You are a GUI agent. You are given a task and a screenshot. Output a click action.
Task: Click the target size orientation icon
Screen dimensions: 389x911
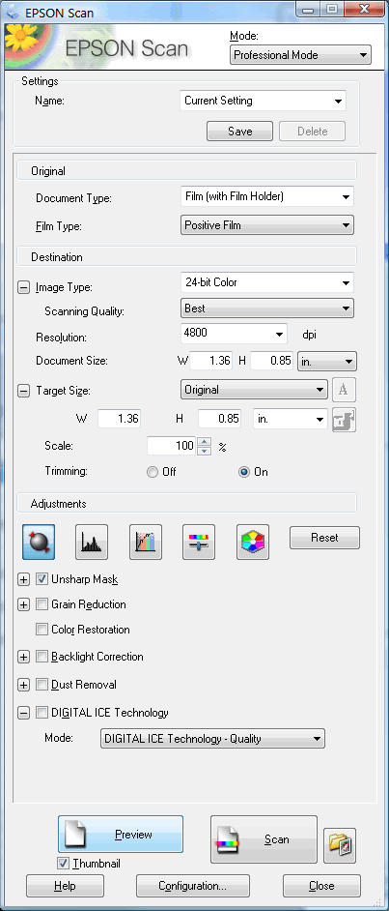[344, 390]
